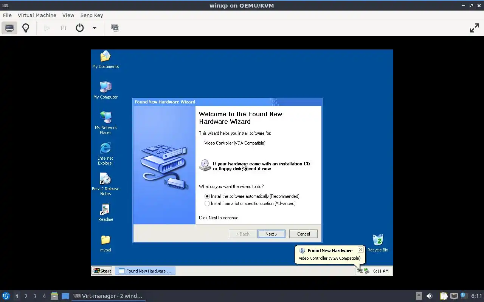The width and height of the screenshot is (484, 302).
Task: Switch to workspace 2
Action: tap(26, 296)
